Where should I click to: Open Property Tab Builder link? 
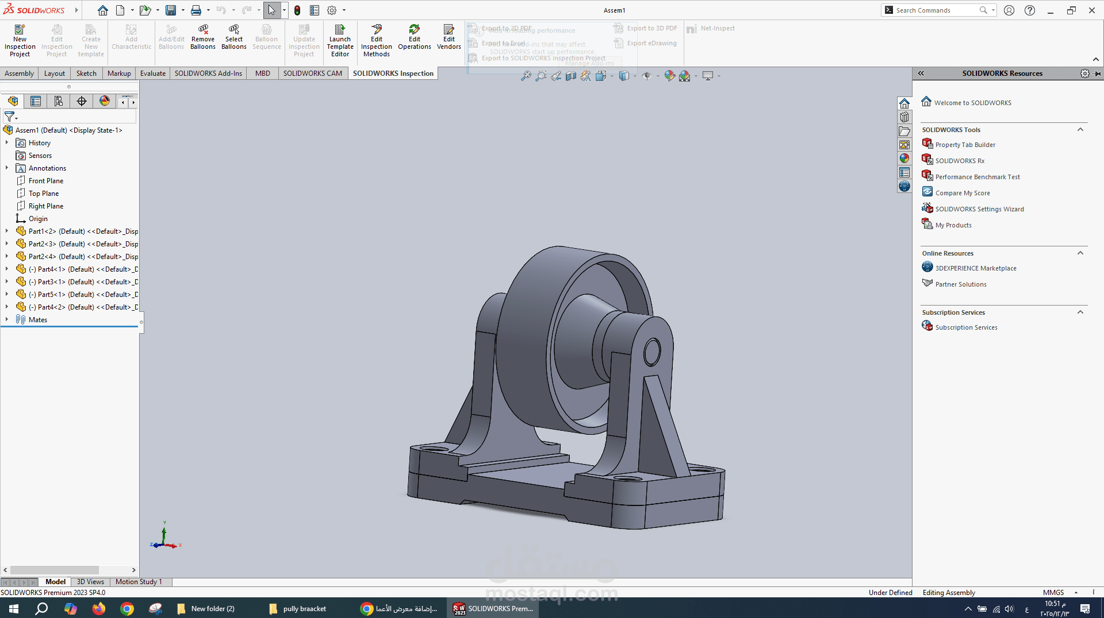965,145
